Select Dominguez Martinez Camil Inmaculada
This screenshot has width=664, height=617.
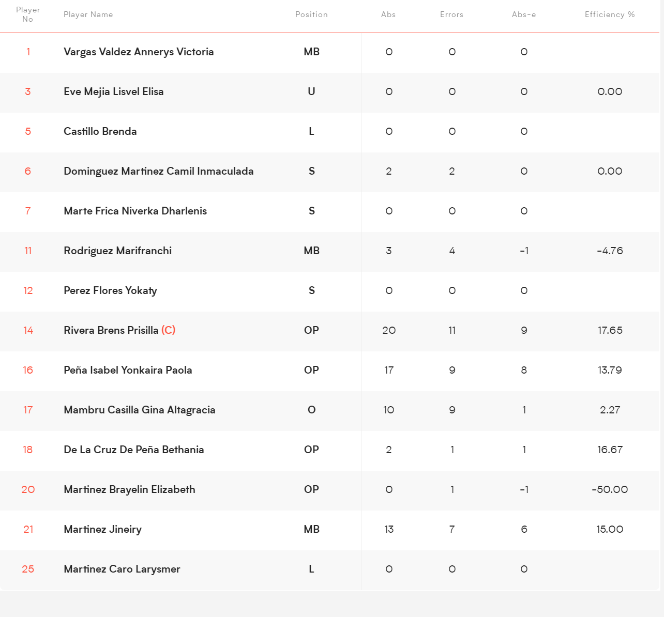tap(159, 171)
